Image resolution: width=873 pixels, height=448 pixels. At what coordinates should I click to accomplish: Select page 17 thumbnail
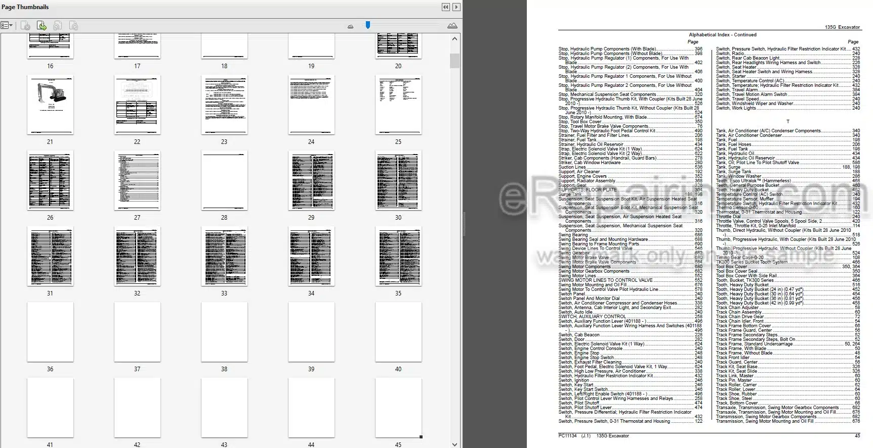click(137, 46)
